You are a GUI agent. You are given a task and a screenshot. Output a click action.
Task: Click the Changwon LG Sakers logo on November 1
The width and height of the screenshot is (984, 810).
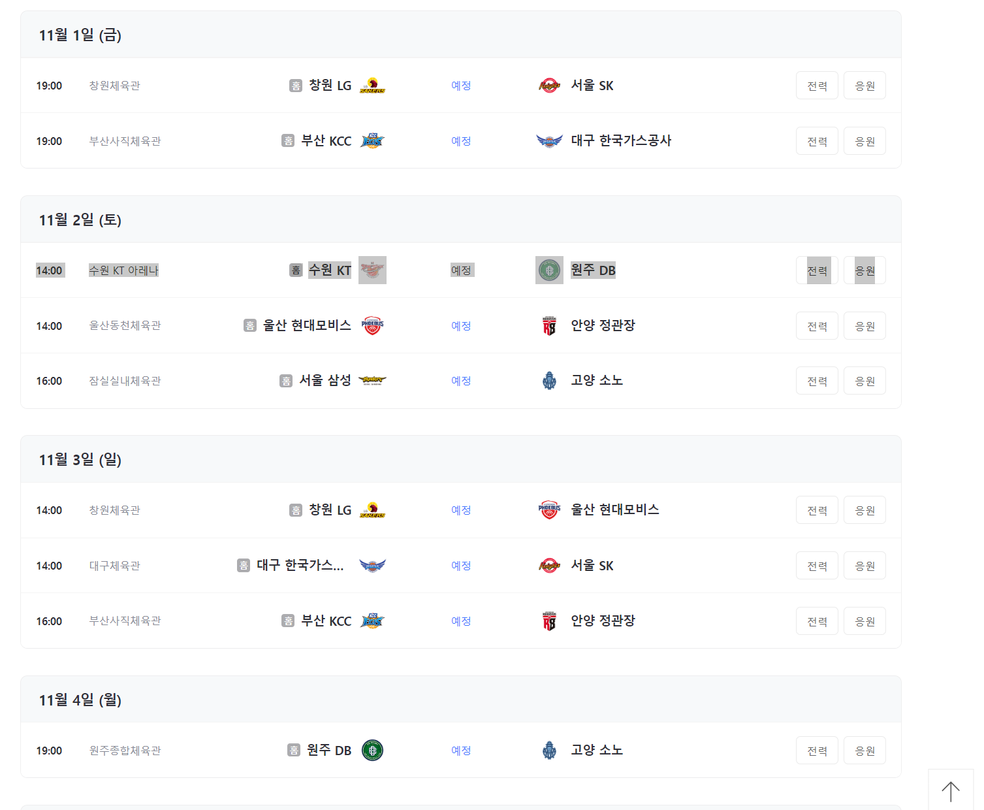coord(372,86)
